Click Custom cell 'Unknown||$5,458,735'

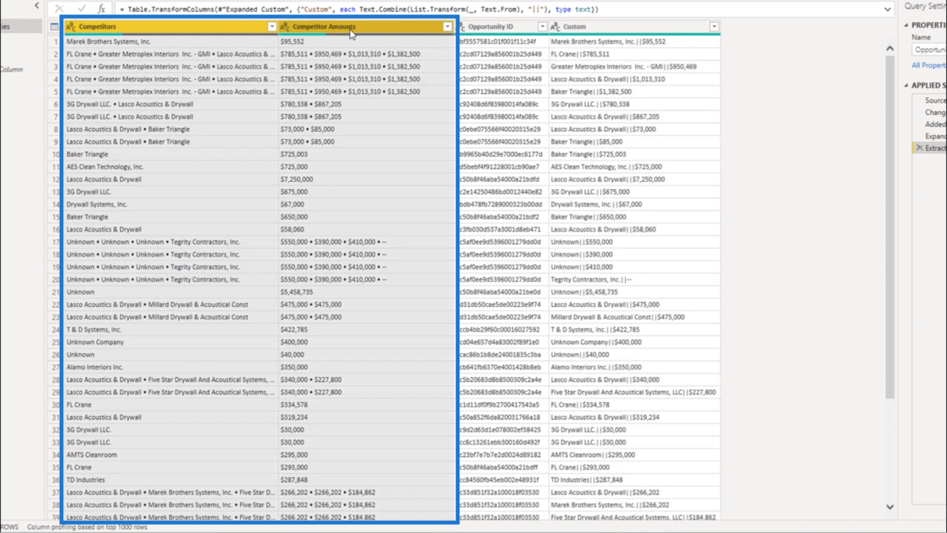[634, 292]
